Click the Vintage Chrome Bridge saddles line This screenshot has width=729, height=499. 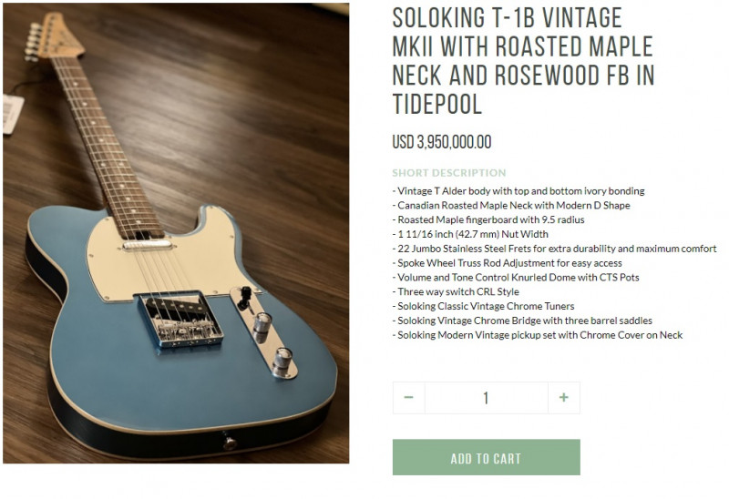pos(522,321)
